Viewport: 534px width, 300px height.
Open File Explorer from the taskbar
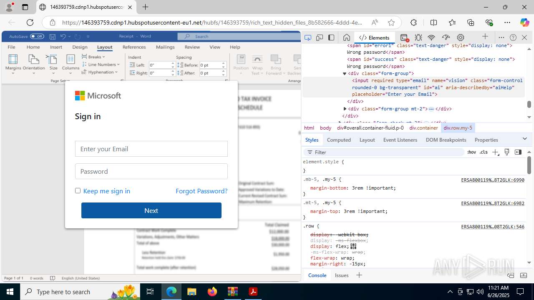click(192, 292)
